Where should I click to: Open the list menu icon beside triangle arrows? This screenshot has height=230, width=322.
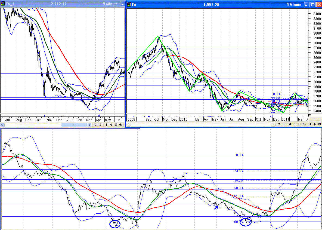click(320, 124)
